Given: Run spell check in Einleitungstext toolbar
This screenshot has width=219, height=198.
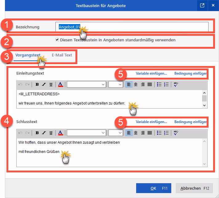Looking at the screenshot, I should pyautogui.click(x=176, y=85).
